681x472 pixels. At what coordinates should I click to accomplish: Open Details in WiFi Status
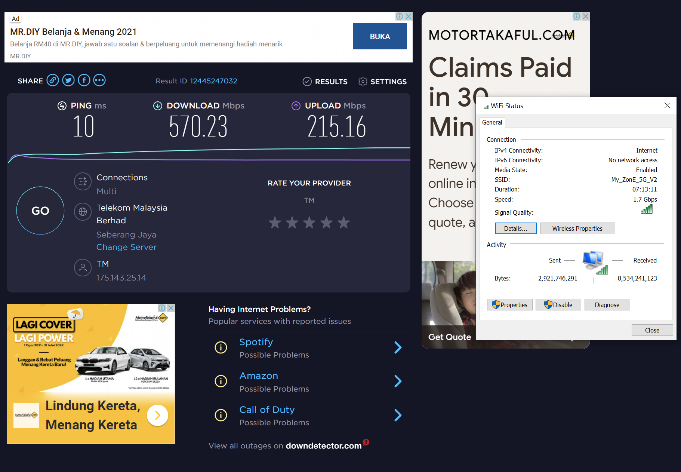tap(516, 229)
